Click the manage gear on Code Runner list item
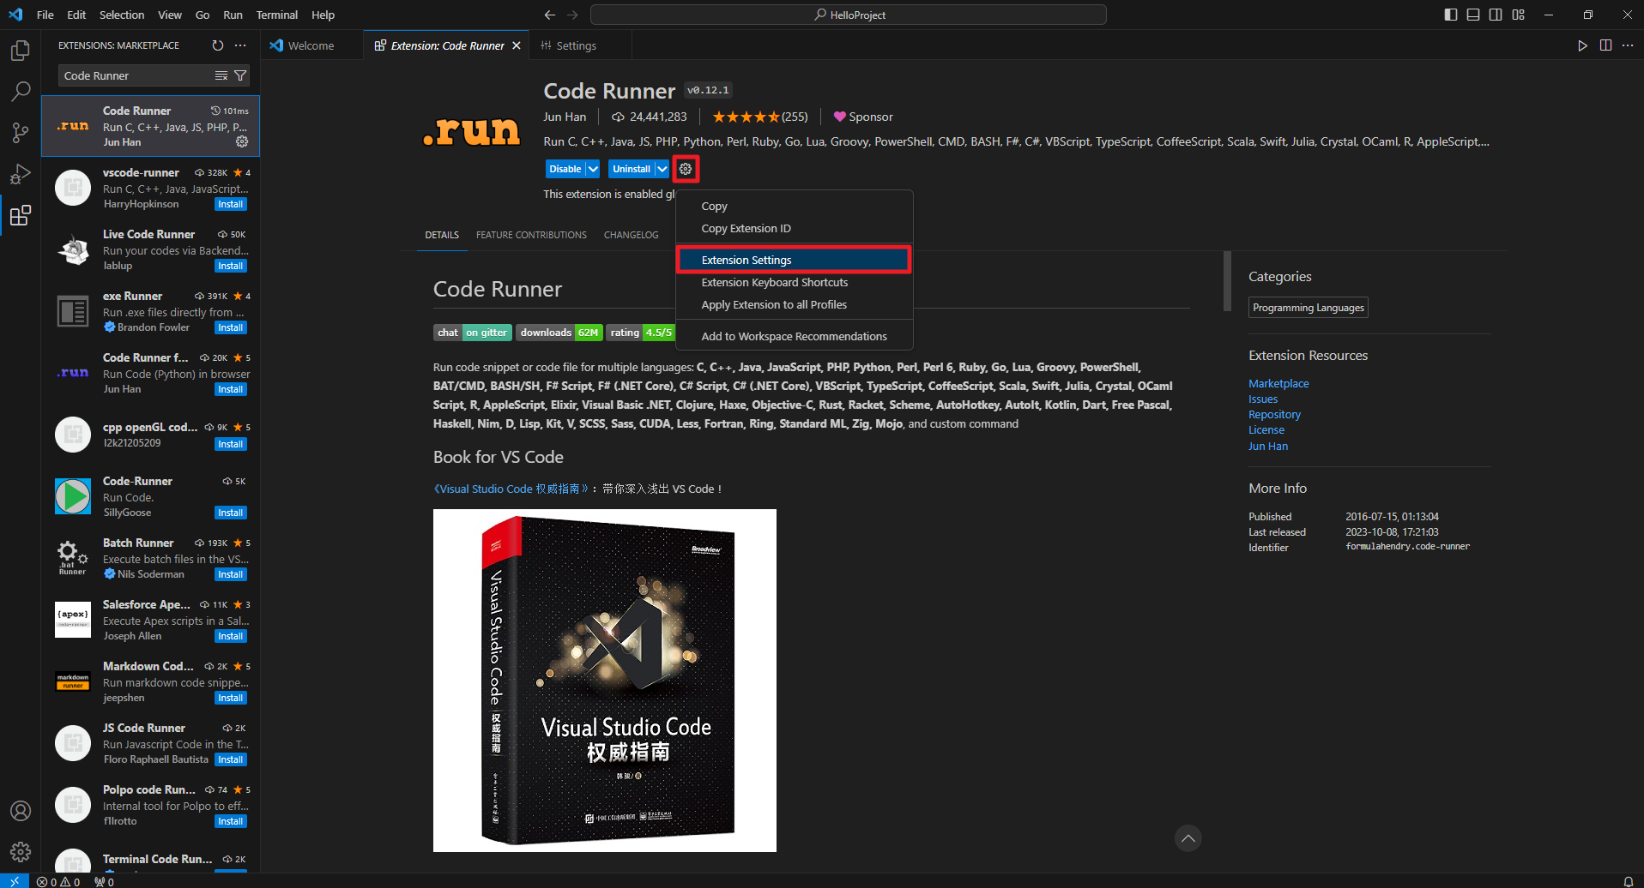 tap(242, 141)
